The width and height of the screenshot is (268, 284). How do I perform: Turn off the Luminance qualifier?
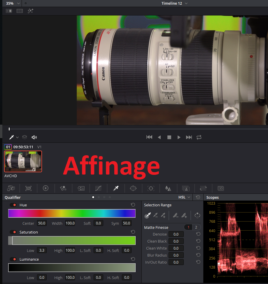point(13,259)
